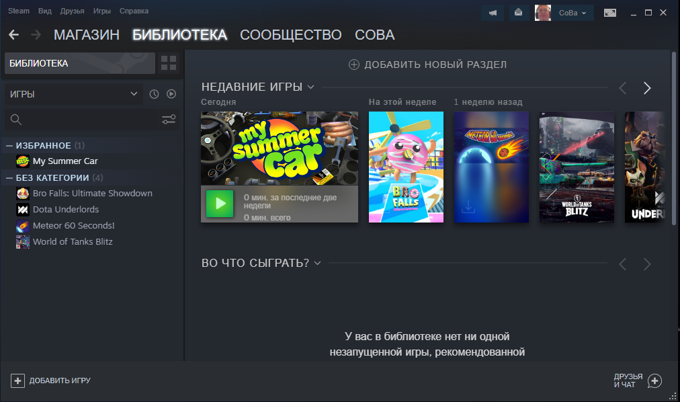Click ДОБАВИТЬ НОВЫЙ РАЗДЕЛ
Viewport: 680px width, 402px height.
(x=435, y=65)
